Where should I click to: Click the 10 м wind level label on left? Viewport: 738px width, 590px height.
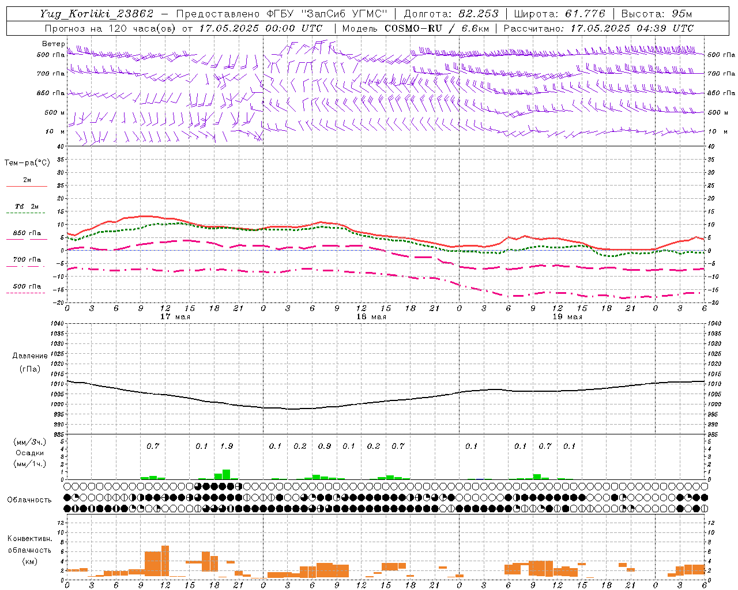pyautogui.click(x=55, y=131)
